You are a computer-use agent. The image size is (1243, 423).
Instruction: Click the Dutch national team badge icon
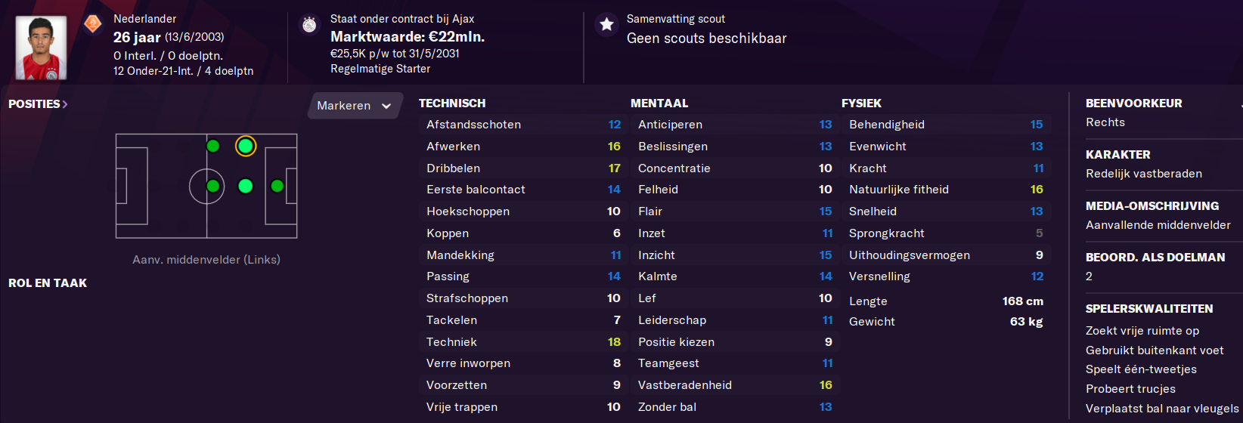(93, 24)
